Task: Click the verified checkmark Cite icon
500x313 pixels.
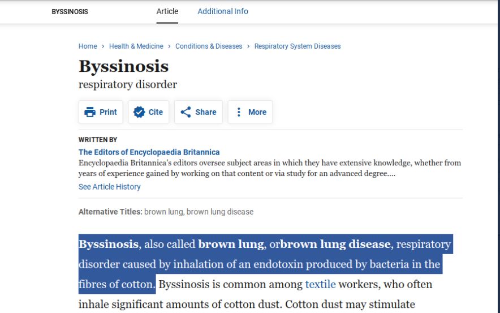Action: tap(139, 112)
